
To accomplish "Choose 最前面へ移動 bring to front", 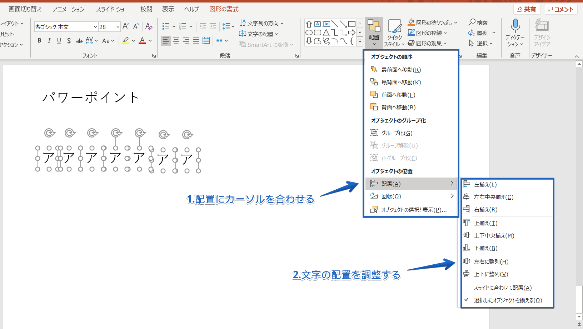I will click(x=411, y=70).
